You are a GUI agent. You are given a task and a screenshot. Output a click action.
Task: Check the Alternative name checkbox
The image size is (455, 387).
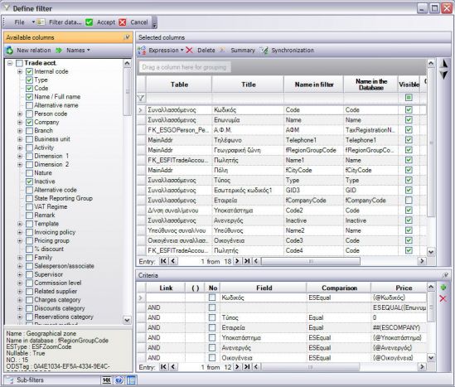pyautogui.click(x=29, y=105)
